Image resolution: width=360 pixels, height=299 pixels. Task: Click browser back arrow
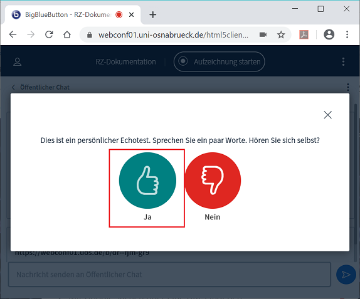[13, 34]
